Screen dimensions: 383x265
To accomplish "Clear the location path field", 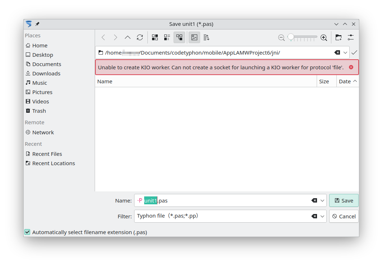I will (x=337, y=52).
